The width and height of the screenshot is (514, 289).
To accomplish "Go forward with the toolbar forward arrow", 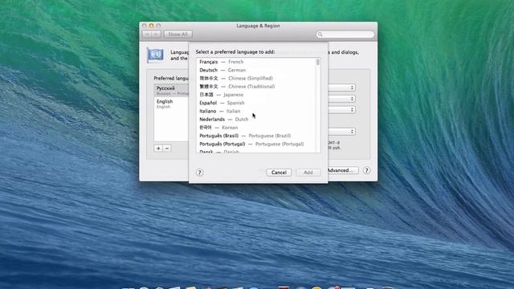I will click(156, 34).
